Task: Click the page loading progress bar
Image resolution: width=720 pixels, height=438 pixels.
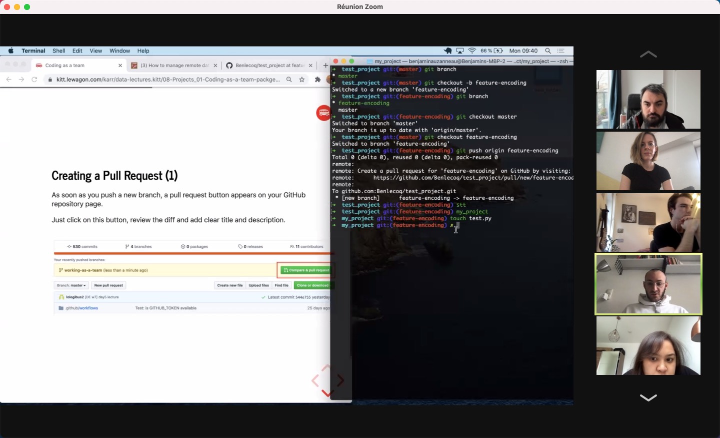Action: (x=76, y=88)
